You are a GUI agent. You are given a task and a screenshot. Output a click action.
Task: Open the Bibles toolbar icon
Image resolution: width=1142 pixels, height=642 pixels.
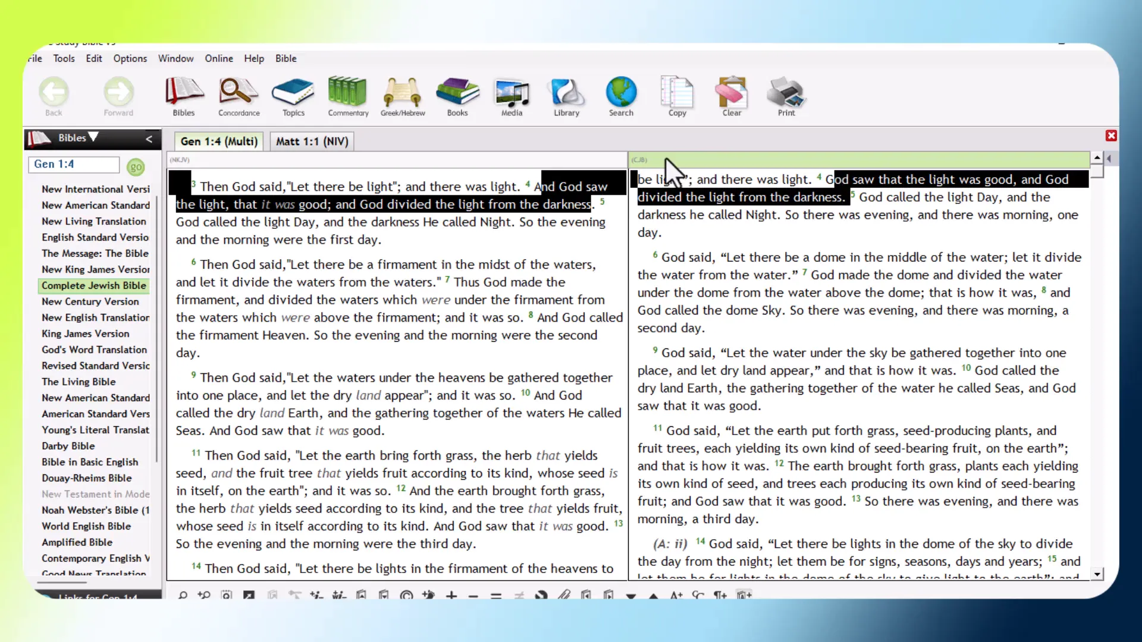coord(184,97)
